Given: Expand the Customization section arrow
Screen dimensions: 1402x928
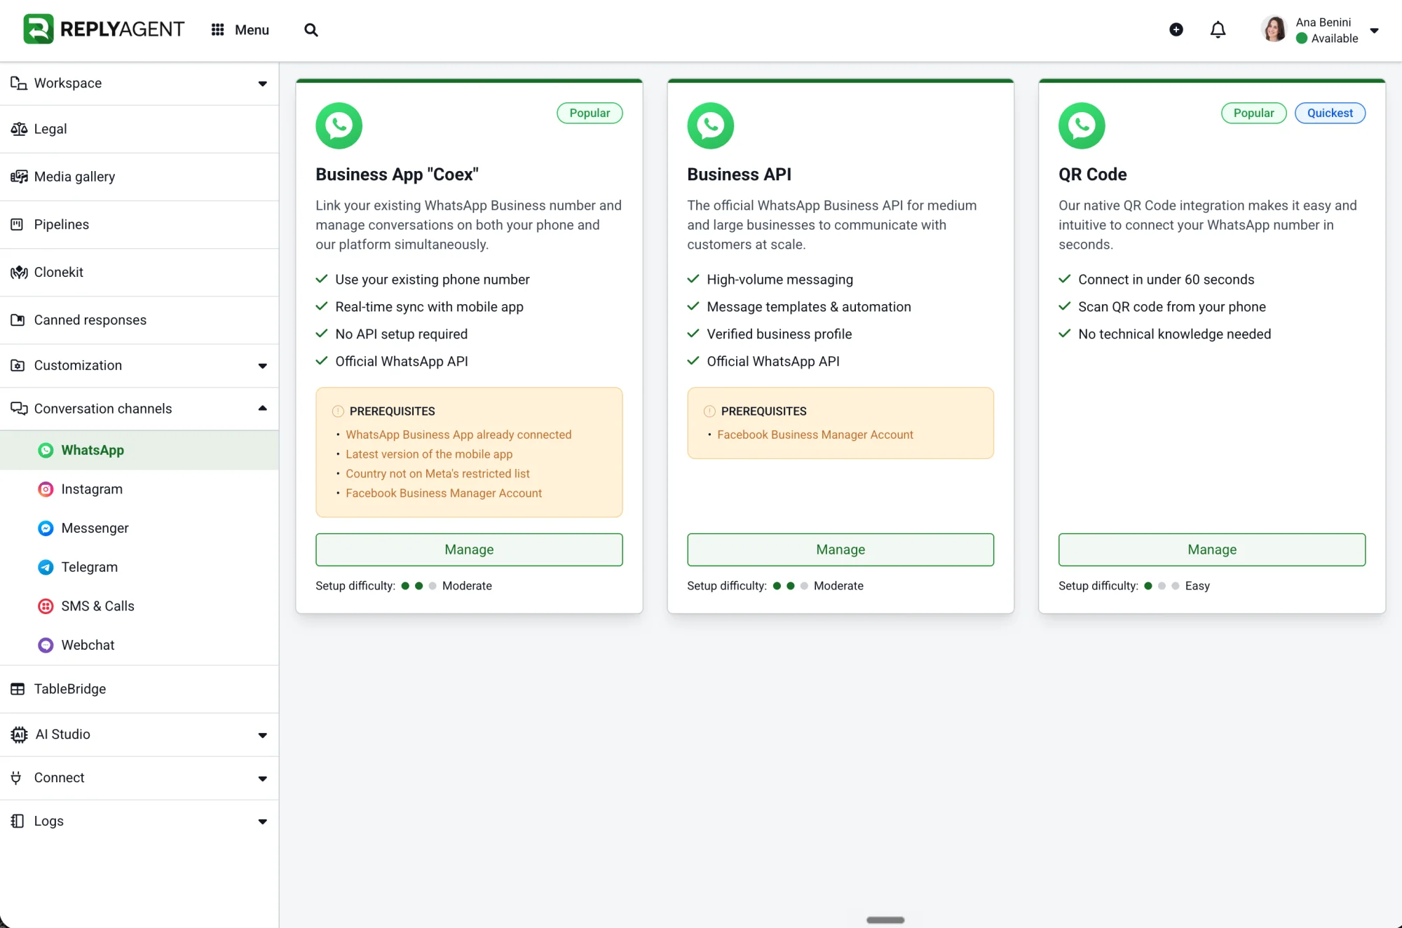Looking at the screenshot, I should pyautogui.click(x=262, y=366).
